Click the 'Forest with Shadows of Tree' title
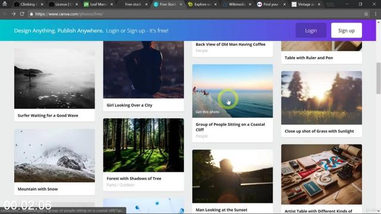381x214 pixels. point(134,178)
